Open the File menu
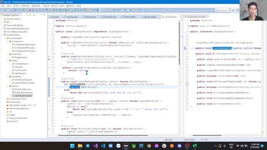The width and height of the screenshot is (267, 150). click(3, 6)
